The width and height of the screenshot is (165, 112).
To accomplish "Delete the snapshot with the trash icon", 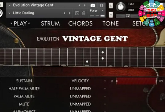I will [x=84, y=13].
